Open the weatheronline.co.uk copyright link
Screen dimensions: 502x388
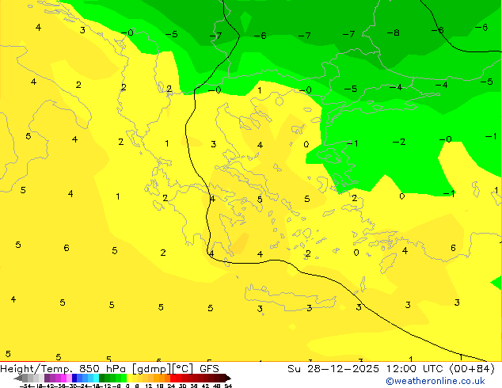pyautogui.click(x=435, y=381)
